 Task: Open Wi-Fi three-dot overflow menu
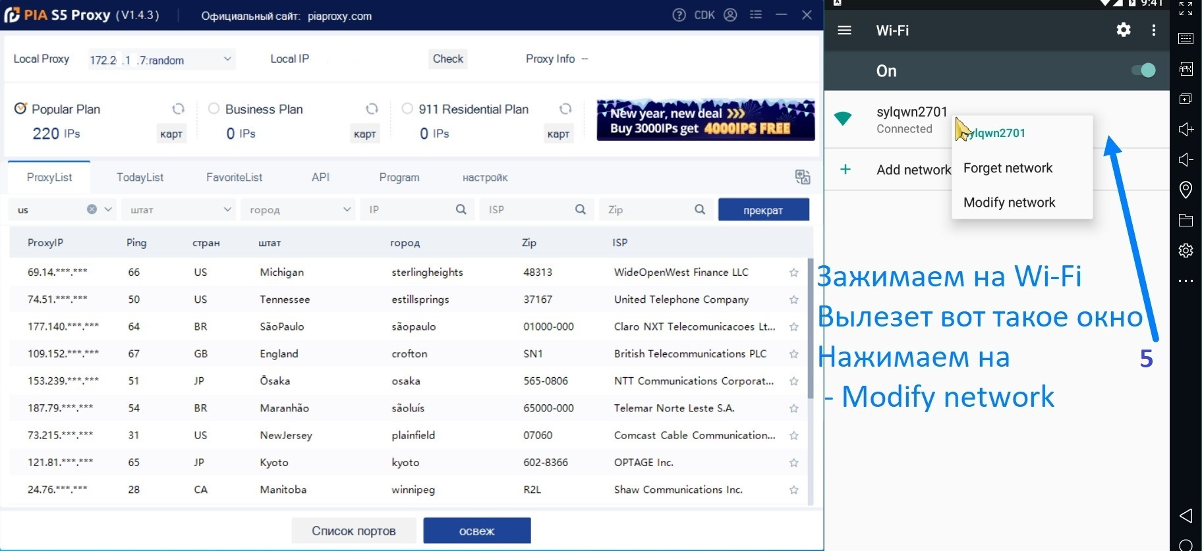(1153, 30)
